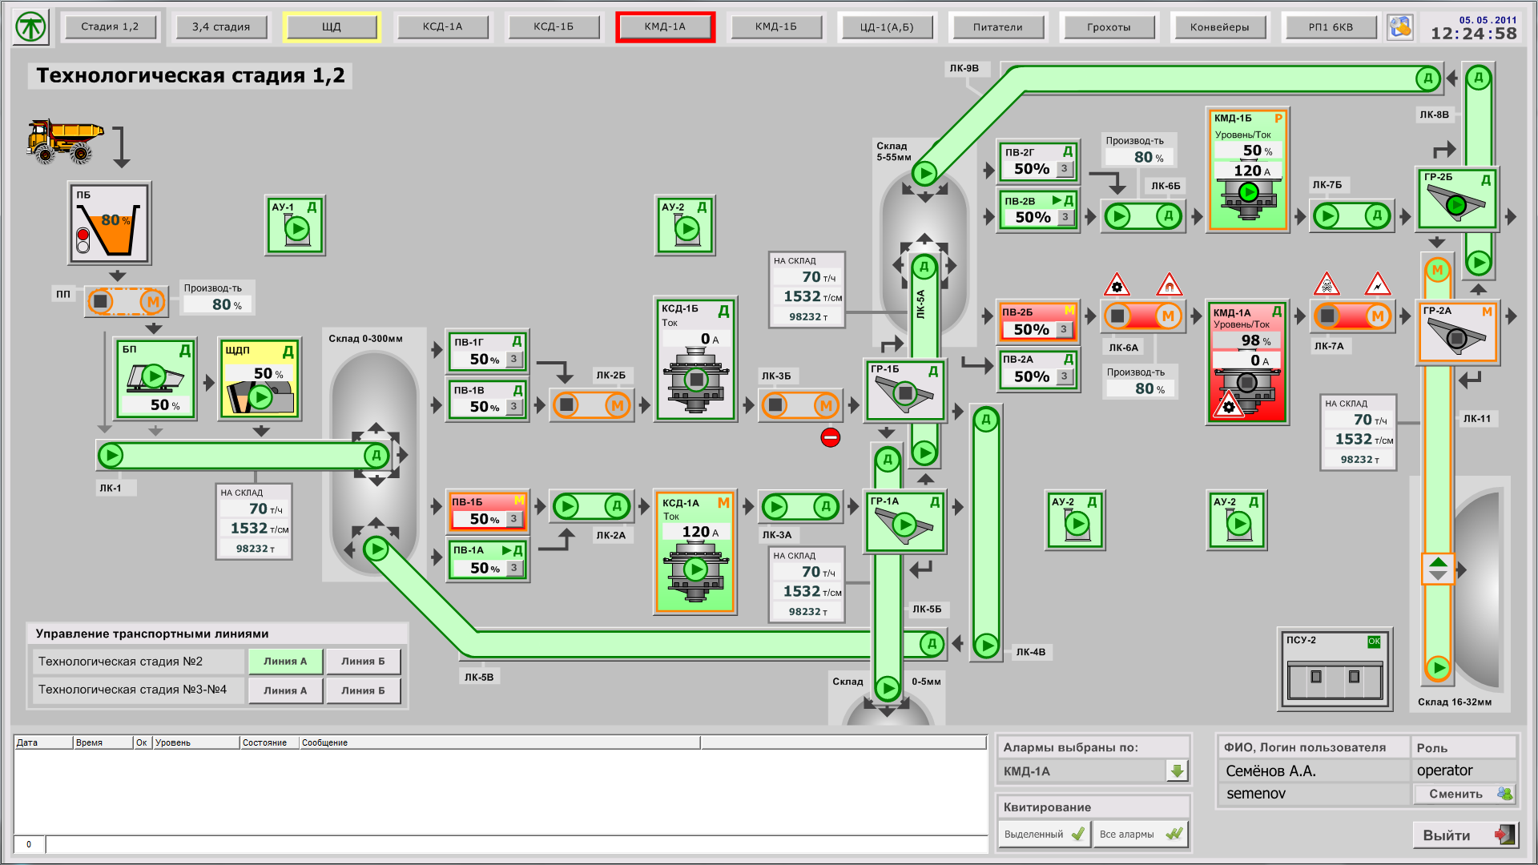The width and height of the screenshot is (1538, 865).
Task: Open the ЩД screen tab
Action: point(332,26)
